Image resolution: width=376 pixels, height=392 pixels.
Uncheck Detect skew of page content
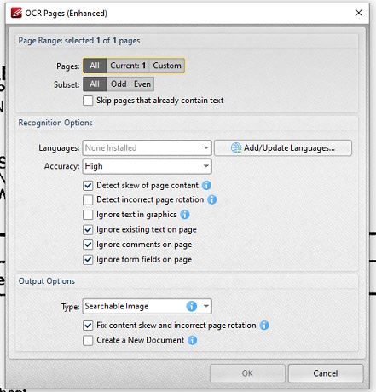point(88,186)
